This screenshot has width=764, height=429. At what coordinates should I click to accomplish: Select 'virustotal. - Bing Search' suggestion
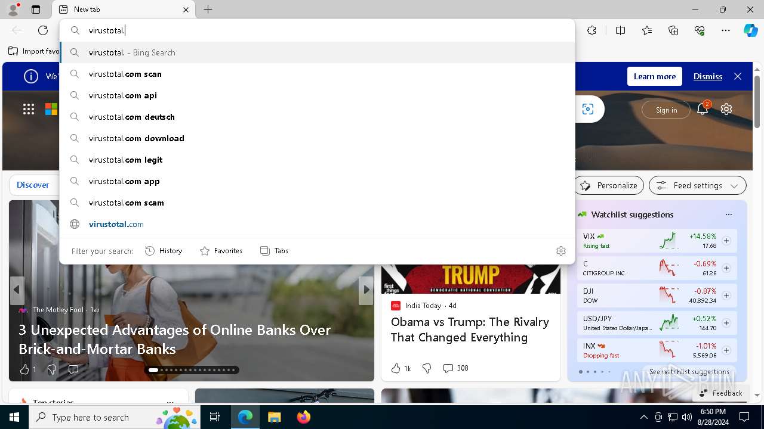pyautogui.click(x=318, y=52)
